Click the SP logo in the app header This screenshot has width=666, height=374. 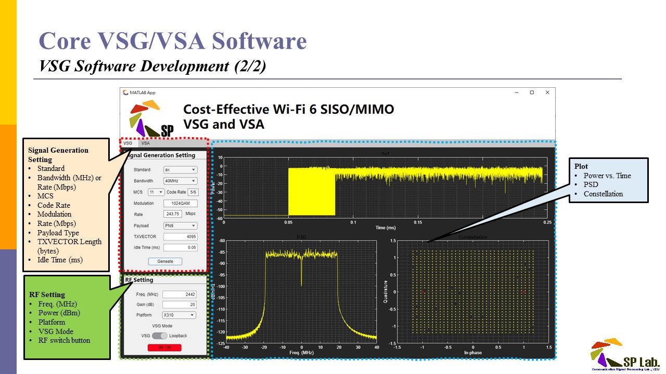pos(152,118)
